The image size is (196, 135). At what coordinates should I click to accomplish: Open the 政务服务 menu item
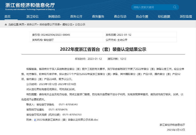[x=98, y=16]
